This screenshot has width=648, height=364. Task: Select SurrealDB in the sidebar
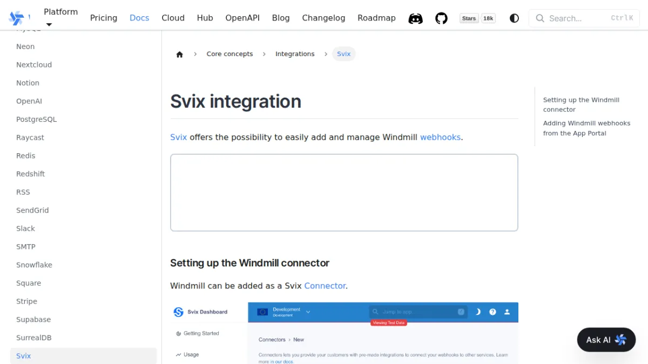pyautogui.click(x=34, y=338)
